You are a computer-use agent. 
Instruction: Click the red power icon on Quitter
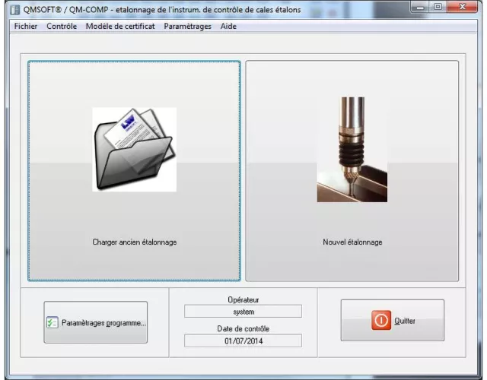tap(381, 320)
